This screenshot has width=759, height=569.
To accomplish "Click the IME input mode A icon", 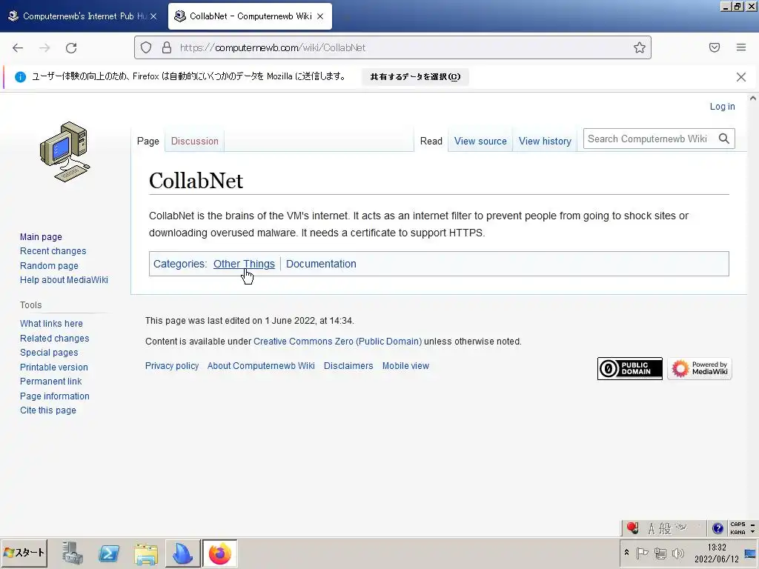I will click(x=652, y=529).
